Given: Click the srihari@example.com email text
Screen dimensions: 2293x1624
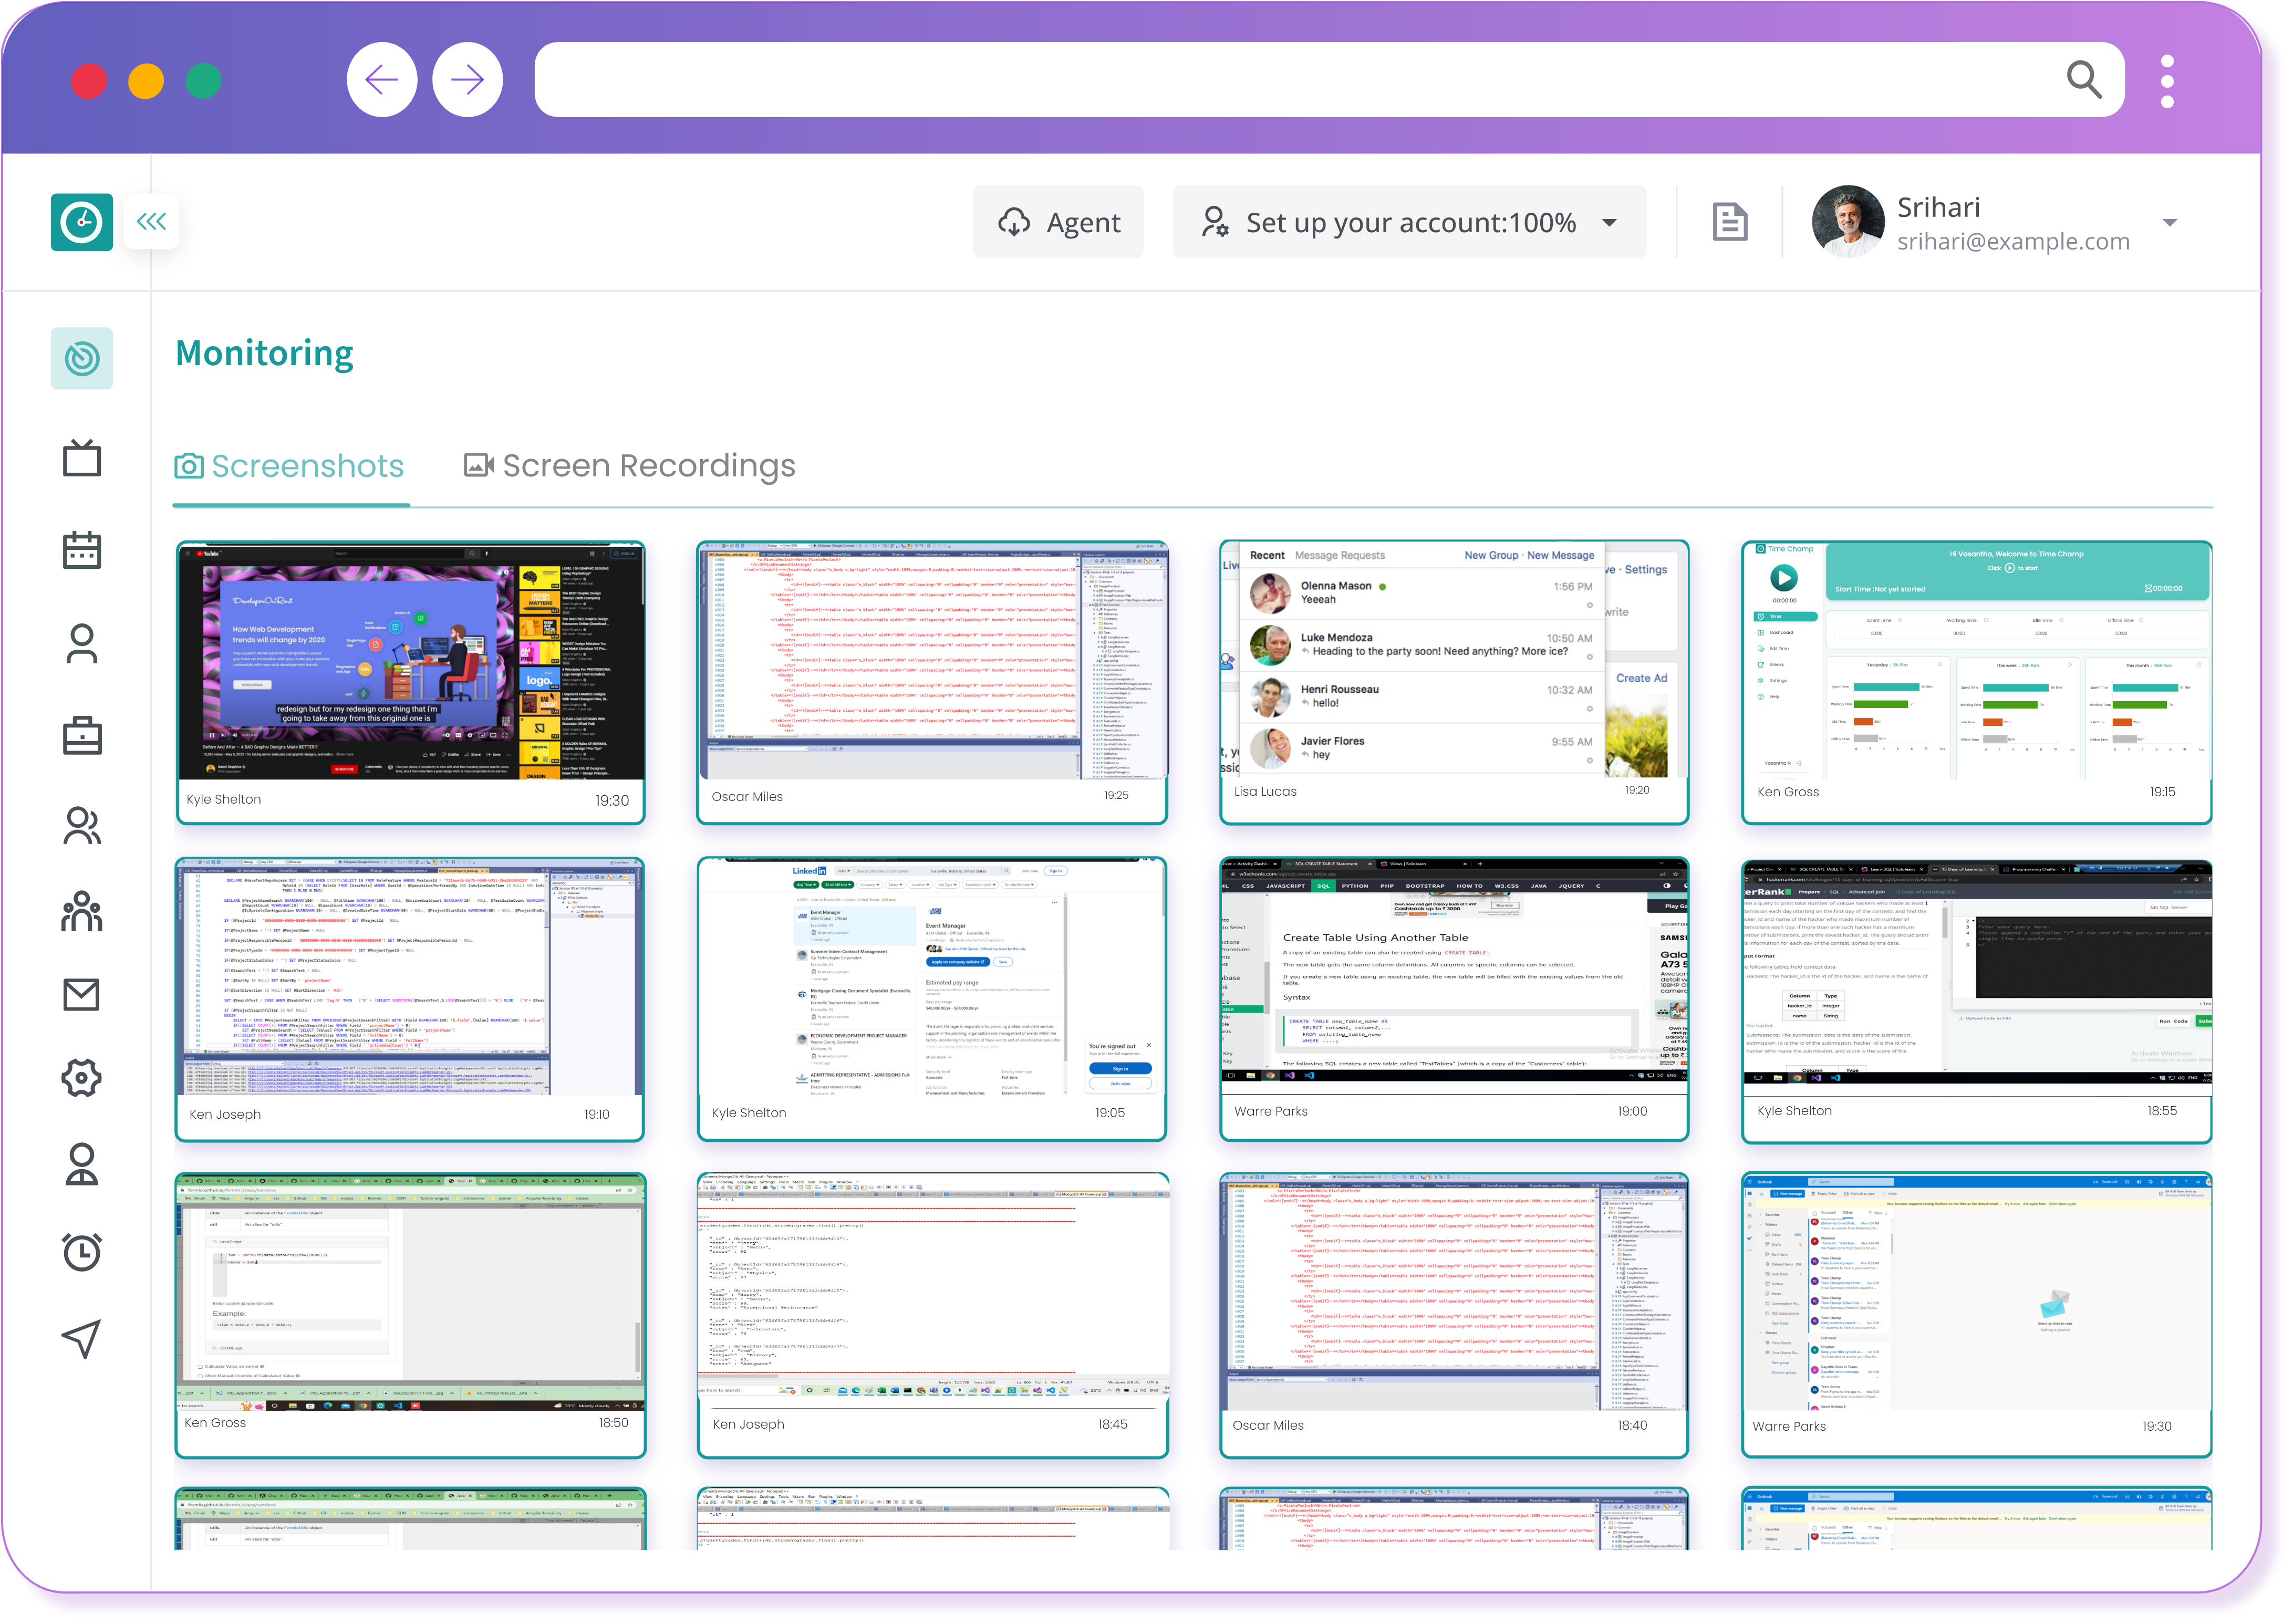Looking at the screenshot, I should (2013, 242).
